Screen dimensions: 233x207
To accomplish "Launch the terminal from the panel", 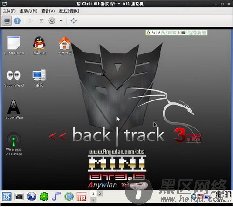I will (x=19, y=197).
